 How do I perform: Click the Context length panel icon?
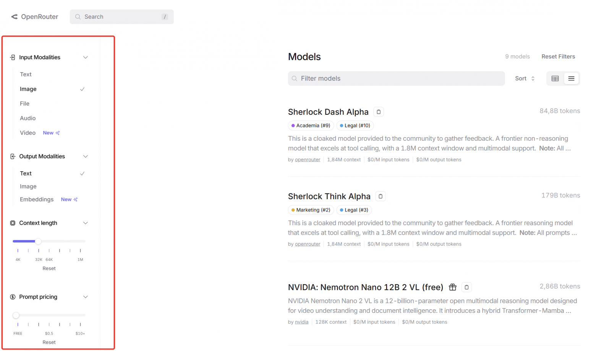(x=12, y=223)
